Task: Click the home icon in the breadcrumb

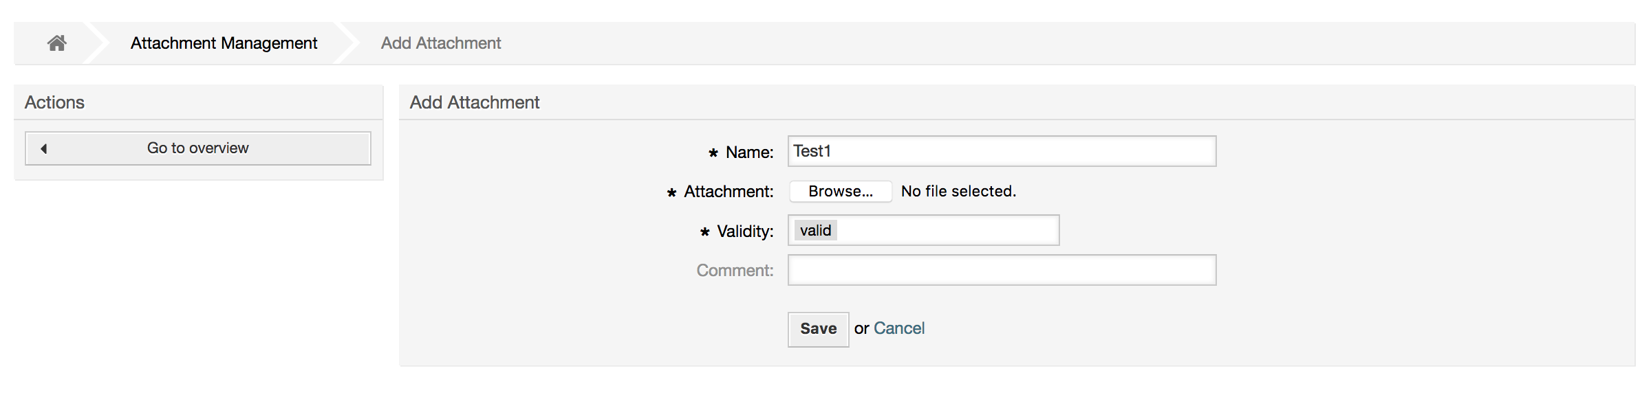Action: tap(57, 43)
